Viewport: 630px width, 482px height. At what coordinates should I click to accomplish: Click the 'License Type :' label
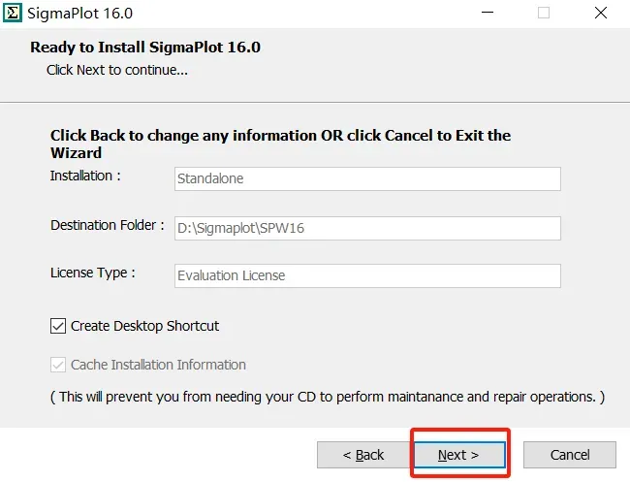pos(93,273)
